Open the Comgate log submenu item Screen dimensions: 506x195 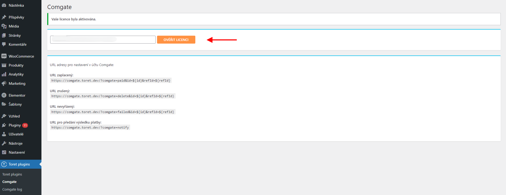tap(12, 189)
